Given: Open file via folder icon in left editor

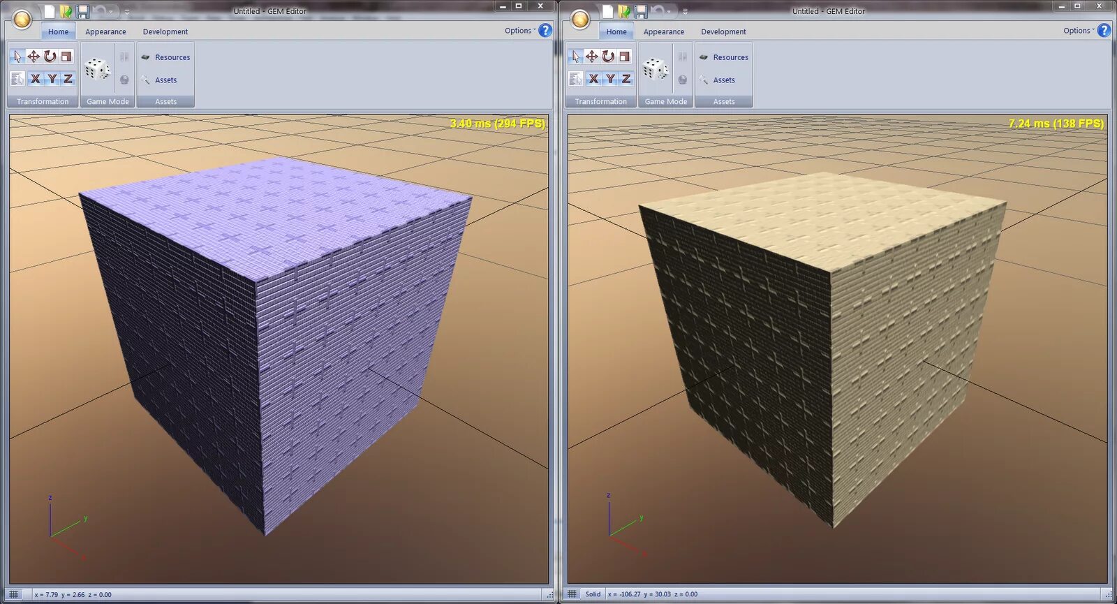Looking at the screenshot, I should 66,11.
